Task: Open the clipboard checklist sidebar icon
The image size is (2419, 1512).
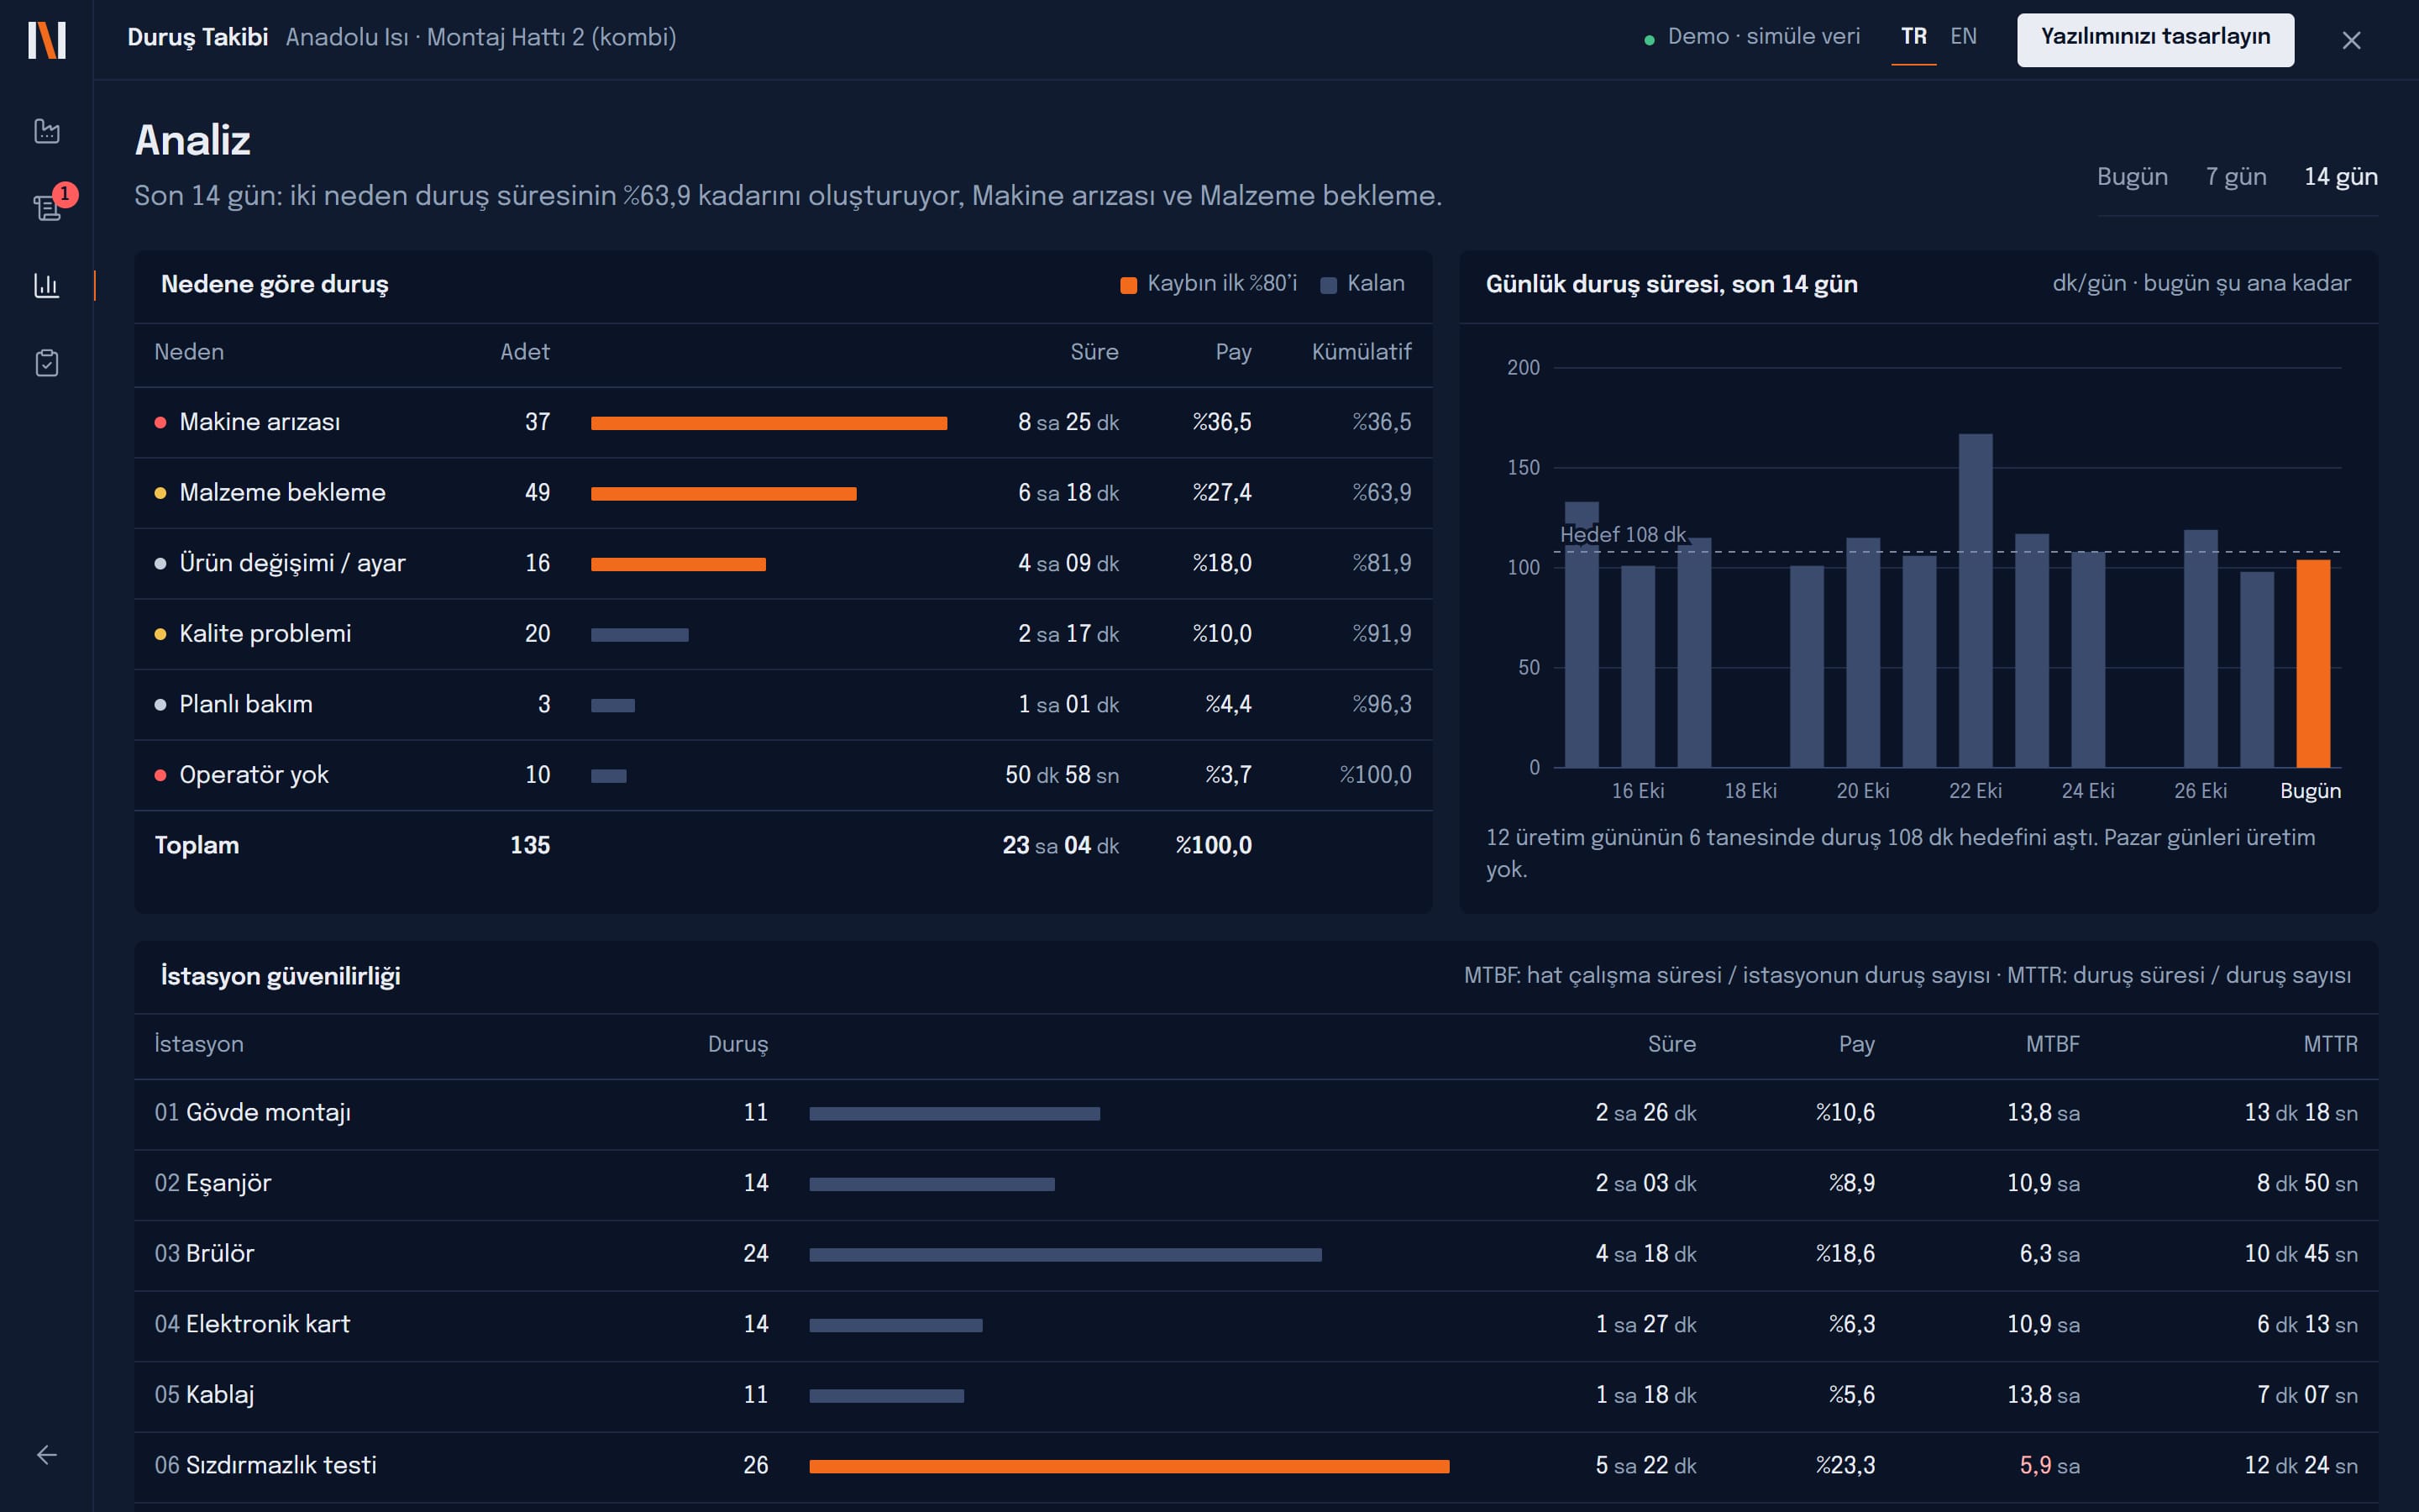Action: pos(47,363)
